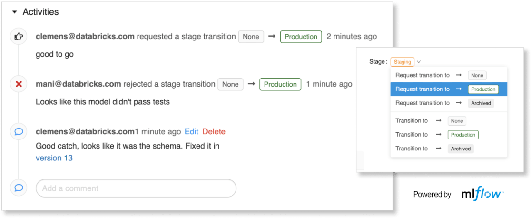Click the Production tag in the rejected transition
The height and width of the screenshot is (218, 531).
[x=280, y=84]
